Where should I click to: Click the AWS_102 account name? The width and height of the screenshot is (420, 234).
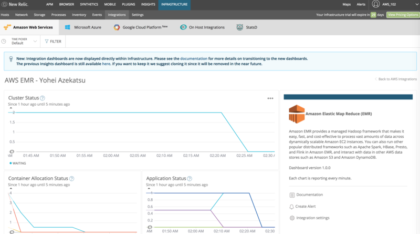point(389,4)
